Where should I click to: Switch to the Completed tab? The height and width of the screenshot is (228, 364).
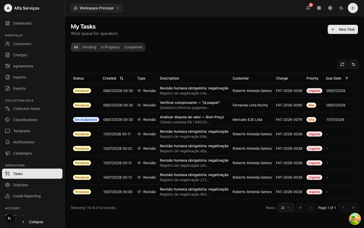pos(133,47)
